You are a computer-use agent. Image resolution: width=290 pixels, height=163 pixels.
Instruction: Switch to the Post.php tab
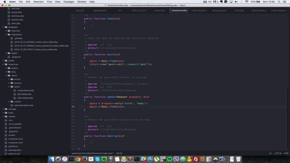click(239, 10)
